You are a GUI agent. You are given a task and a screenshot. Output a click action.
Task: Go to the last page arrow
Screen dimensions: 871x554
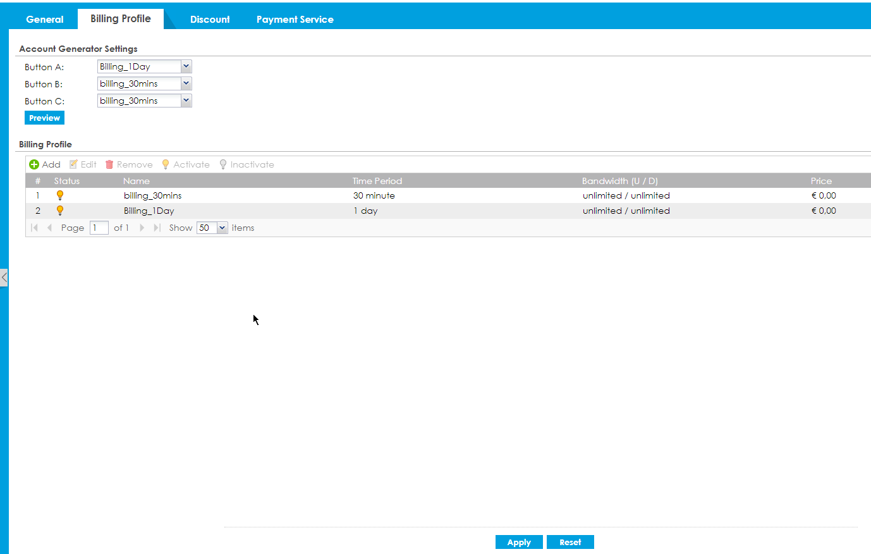tap(157, 228)
